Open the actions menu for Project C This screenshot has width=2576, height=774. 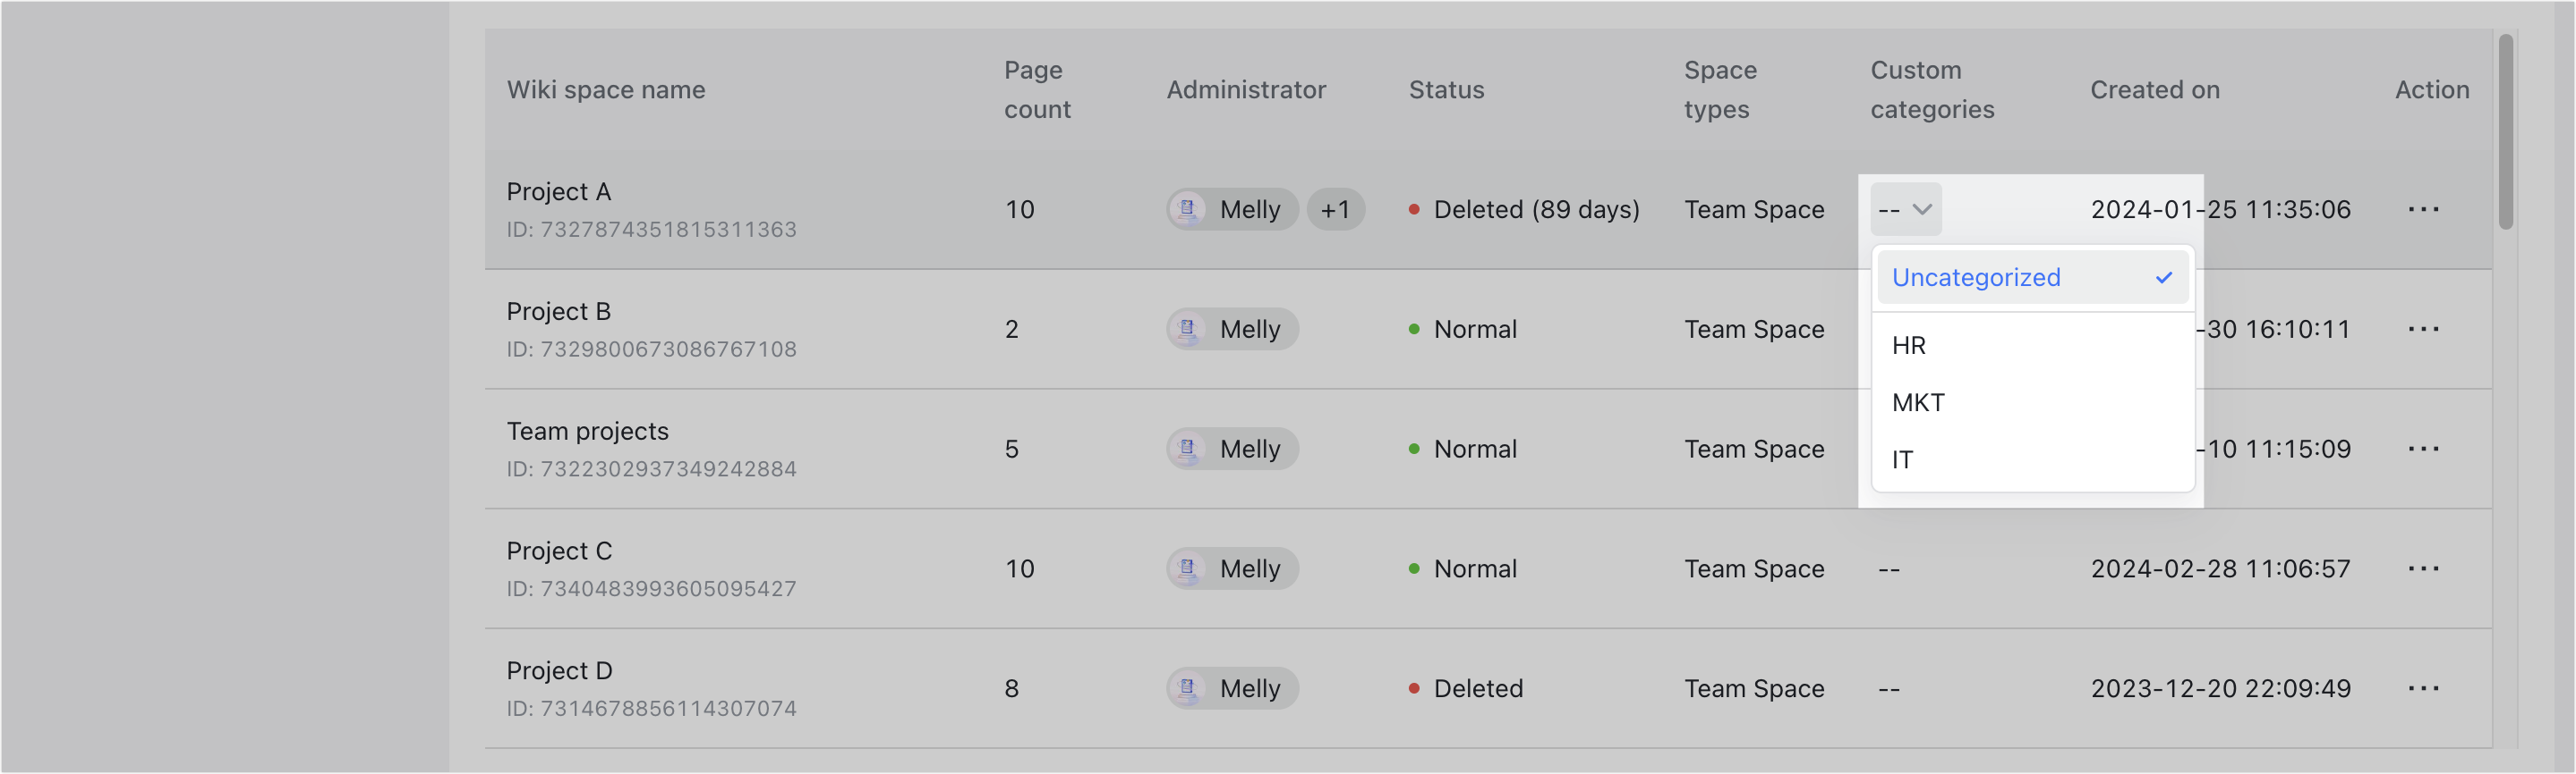[x=2424, y=568]
